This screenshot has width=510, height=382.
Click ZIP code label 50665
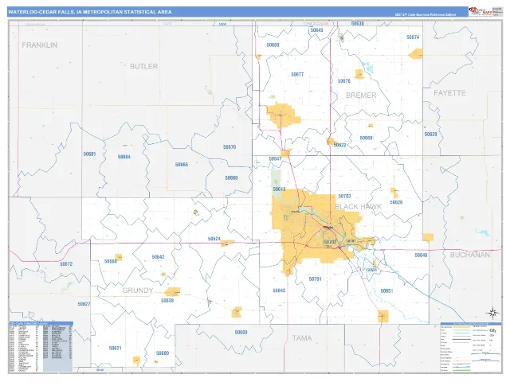point(182,165)
